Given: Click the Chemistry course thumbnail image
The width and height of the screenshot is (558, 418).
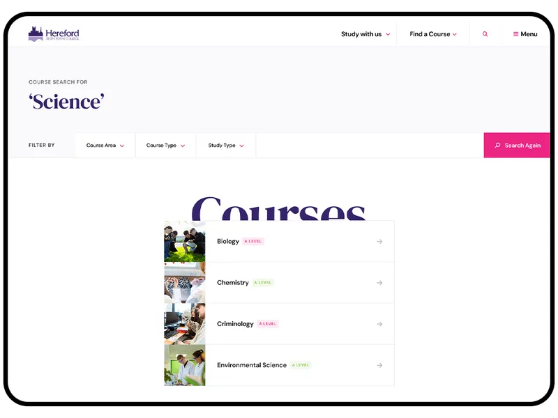Looking at the screenshot, I should [184, 282].
